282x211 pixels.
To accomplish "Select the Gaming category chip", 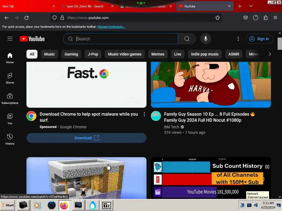I will point(71,54).
